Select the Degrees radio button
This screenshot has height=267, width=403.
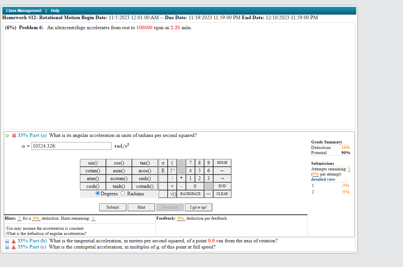(97, 193)
